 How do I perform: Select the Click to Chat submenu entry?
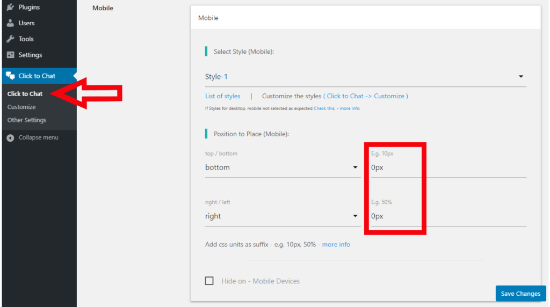coord(25,94)
